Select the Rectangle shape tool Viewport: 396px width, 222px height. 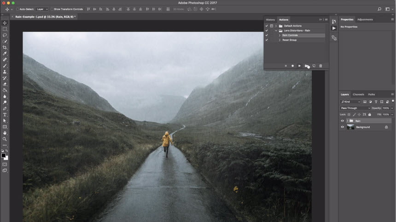pyautogui.click(x=5, y=127)
